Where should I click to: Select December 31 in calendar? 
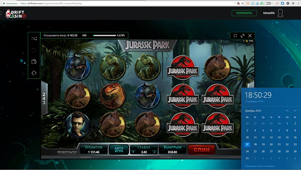click(x=247, y=158)
